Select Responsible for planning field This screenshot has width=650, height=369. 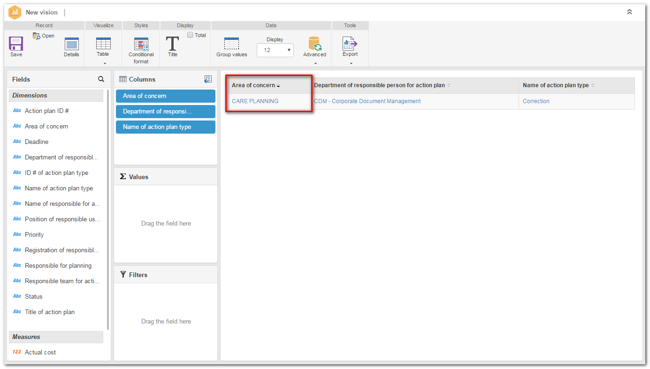click(x=58, y=266)
